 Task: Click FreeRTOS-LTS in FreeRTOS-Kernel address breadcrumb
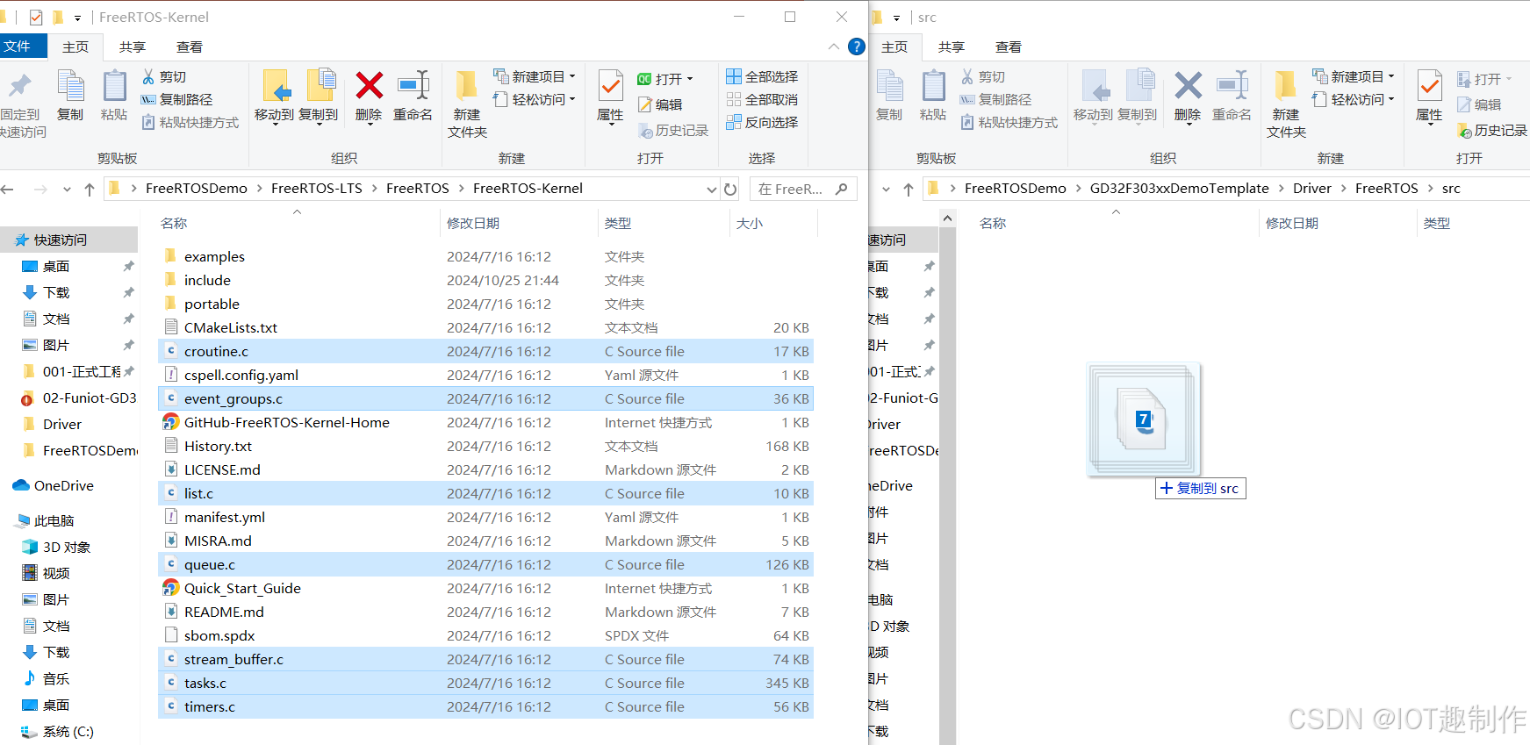point(317,189)
